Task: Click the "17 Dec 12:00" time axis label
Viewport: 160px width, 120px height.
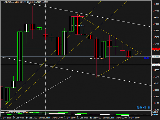Action: (70, 118)
